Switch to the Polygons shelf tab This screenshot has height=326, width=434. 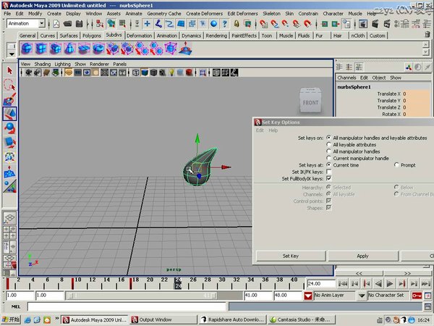pyautogui.click(x=92, y=35)
